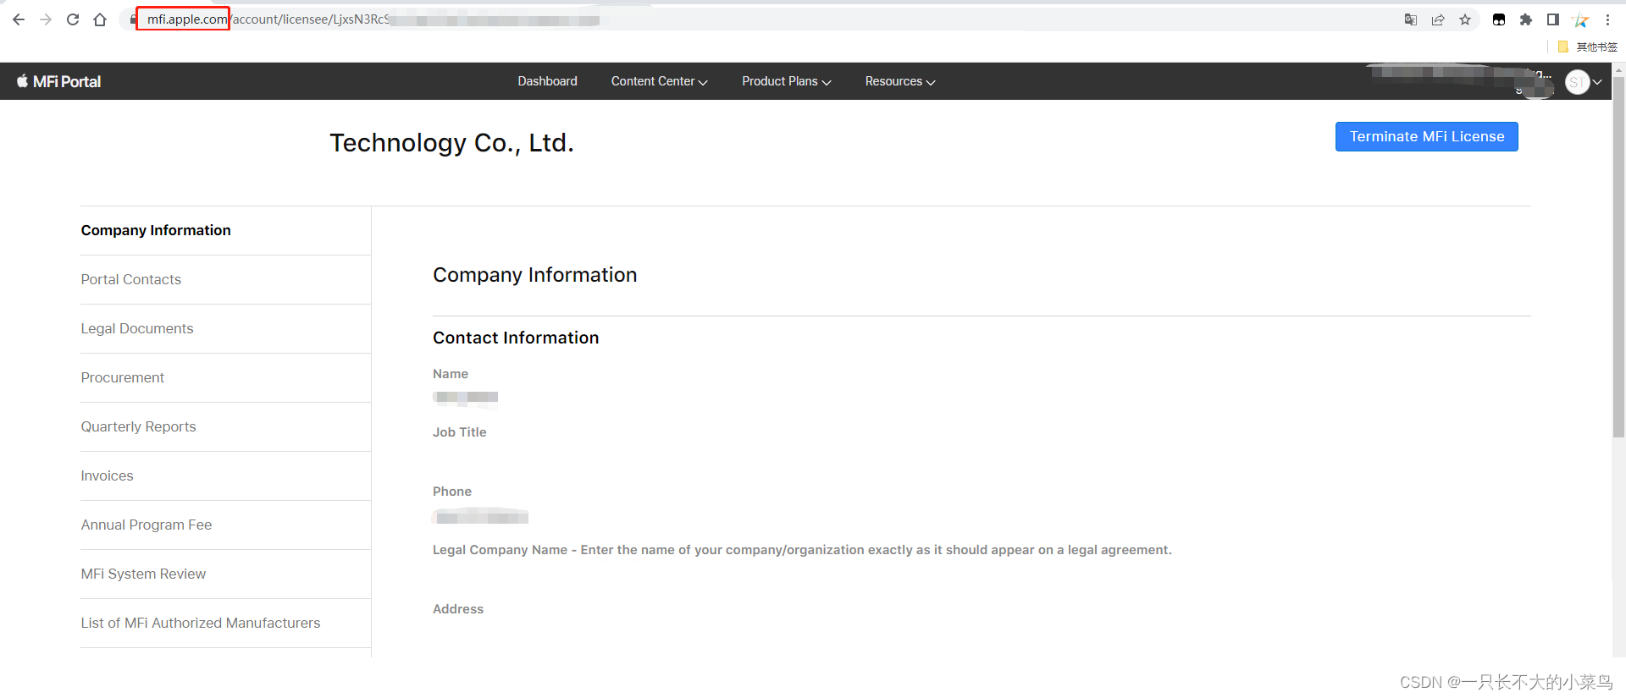Open the other bookmarks folder

click(x=1587, y=47)
